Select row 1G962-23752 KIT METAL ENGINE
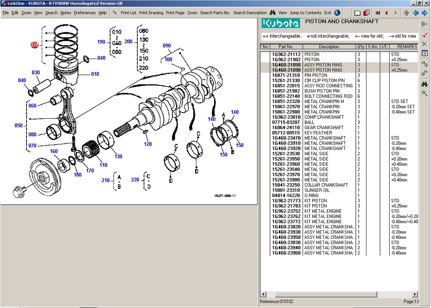The width and height of the screenshot is (431, 308). (339, 211)
